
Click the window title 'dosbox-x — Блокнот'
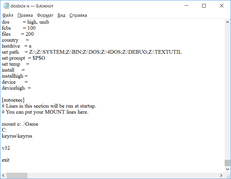click(x=32, y=6)
